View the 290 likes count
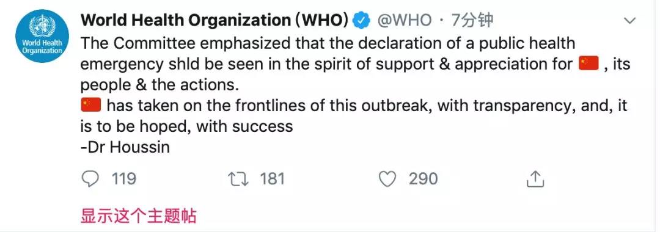 (424, 179)
